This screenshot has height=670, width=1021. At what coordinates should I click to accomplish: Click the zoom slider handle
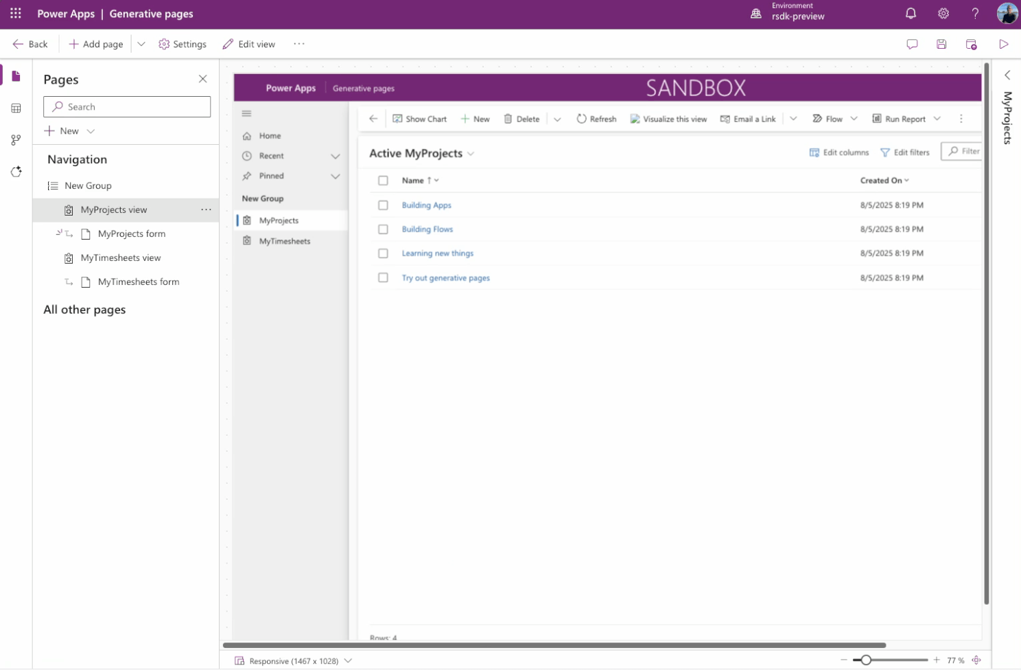point(866,660)
